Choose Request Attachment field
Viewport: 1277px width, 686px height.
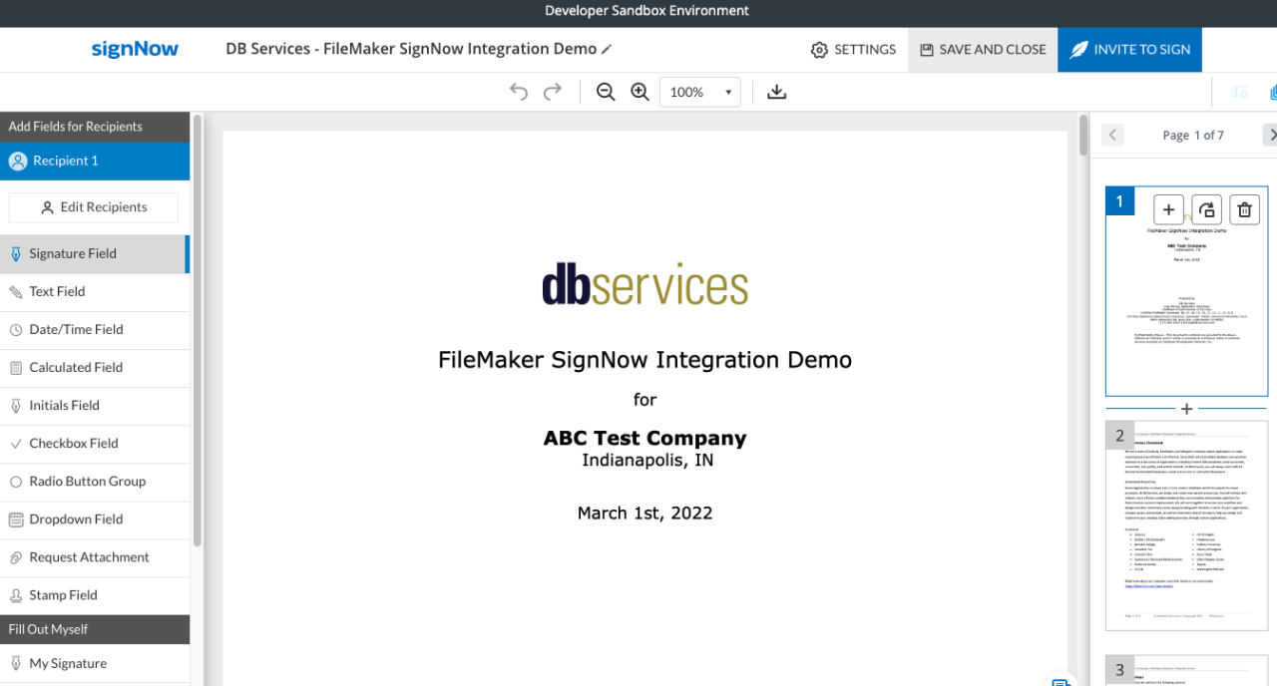[x=95, y=556]
